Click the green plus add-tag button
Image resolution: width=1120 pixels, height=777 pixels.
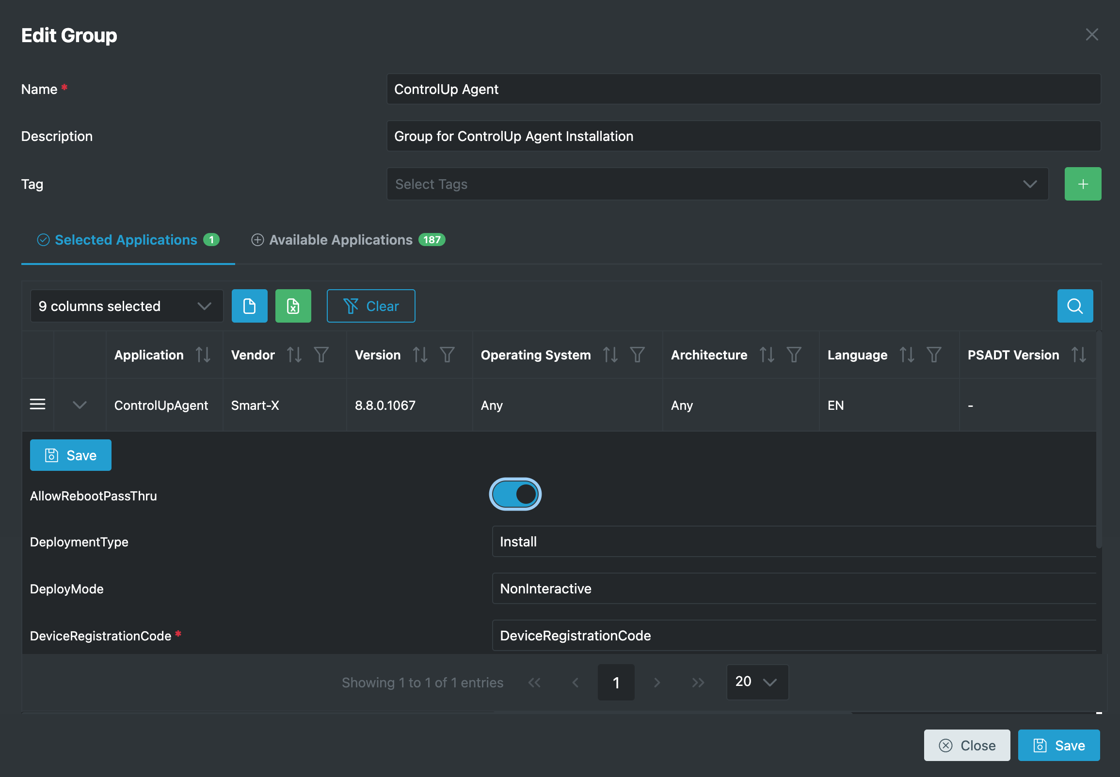(1083, 184)
